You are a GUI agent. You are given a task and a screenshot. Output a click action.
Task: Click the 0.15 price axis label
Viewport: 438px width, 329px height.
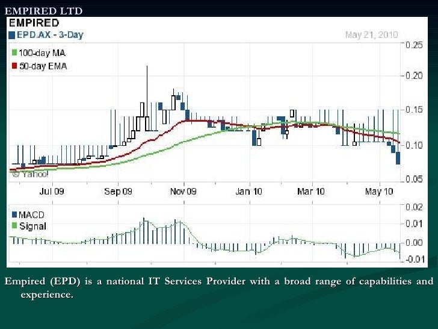tap(414, 110)
